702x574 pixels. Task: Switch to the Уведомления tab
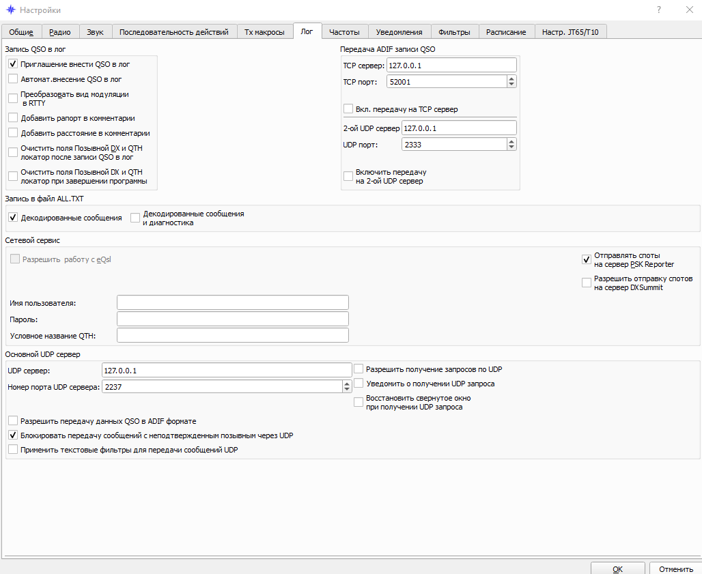(399, 32)
